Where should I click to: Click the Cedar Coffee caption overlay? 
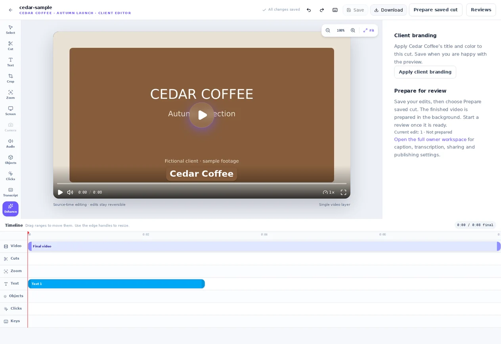201,174
